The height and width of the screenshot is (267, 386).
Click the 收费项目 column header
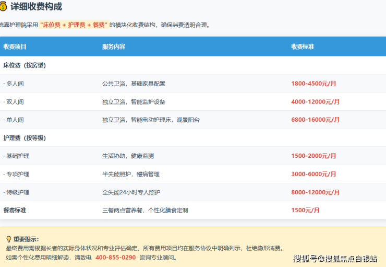pyautogui.click(x=15, y=47)
